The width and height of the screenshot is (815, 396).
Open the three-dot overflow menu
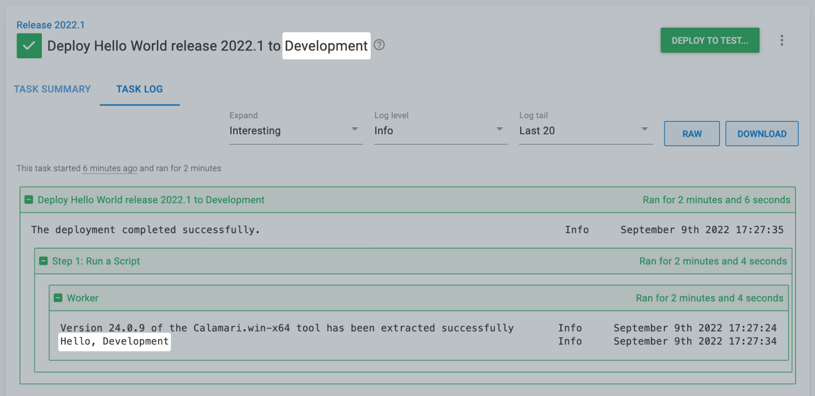click(782, 40)
